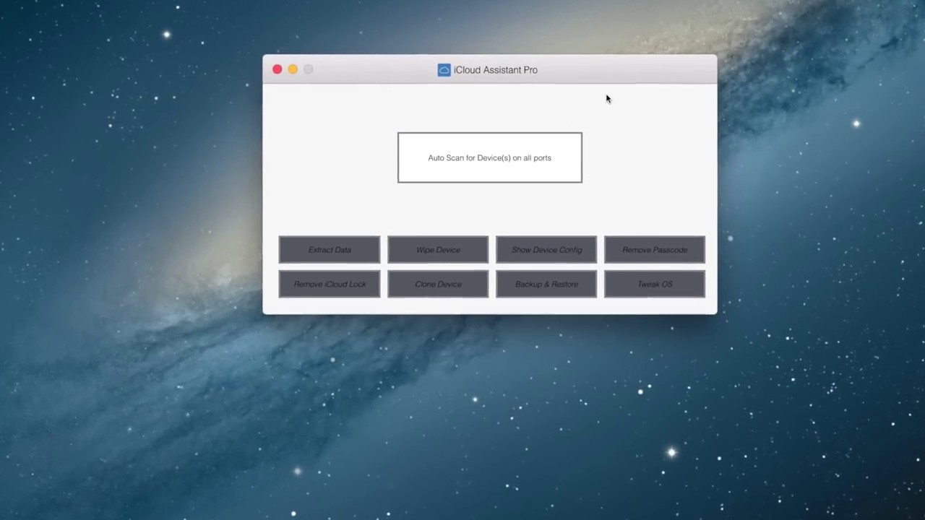
Task: Click the iCloud Assistant Pro window title
Action: (496, 70)
